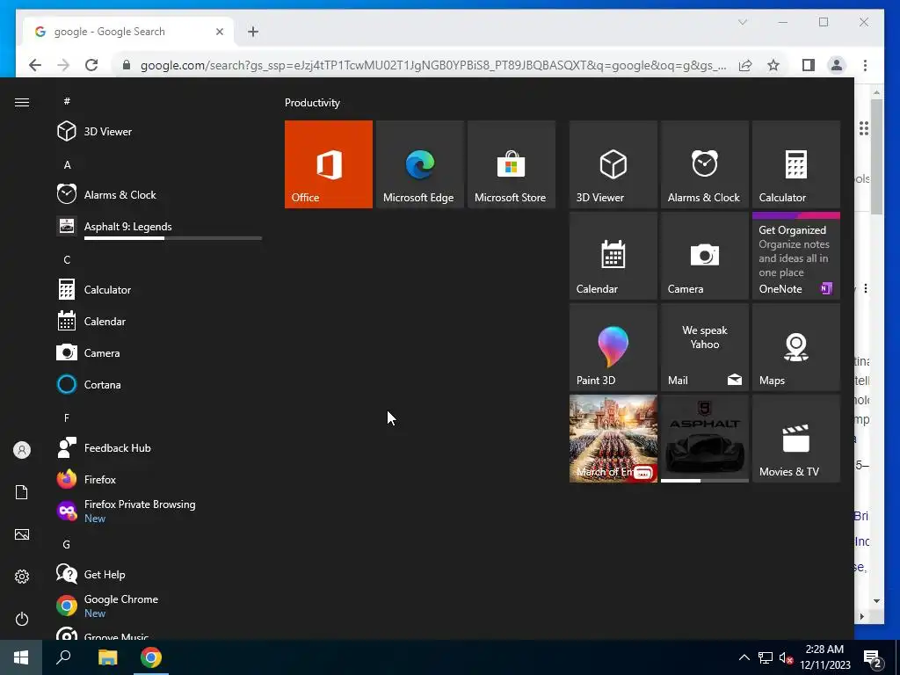Select Asphalt 9: Legends in app list
The height and width of the screenshot is (675, 900).
(159, 227)
